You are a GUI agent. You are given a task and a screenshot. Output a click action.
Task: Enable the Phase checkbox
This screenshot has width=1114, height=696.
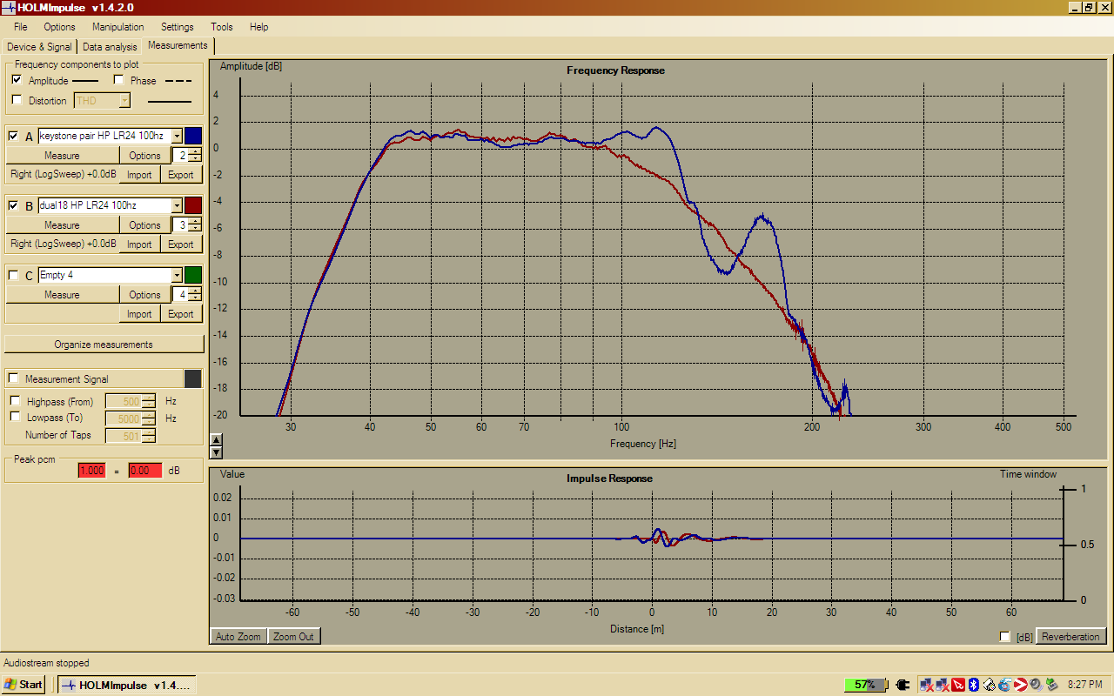(119, 80)
